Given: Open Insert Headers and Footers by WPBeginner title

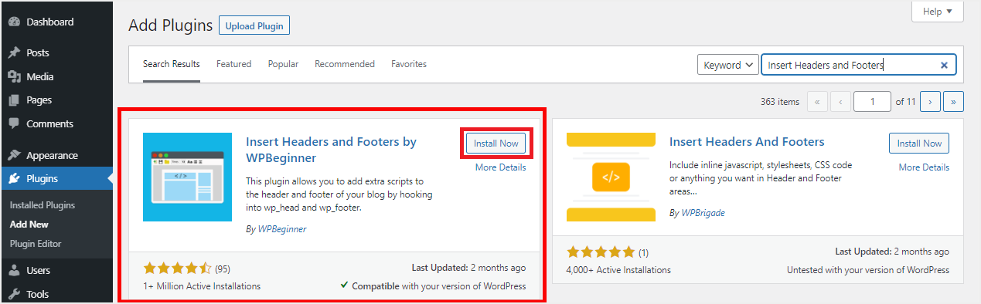Looking at the screenshot, I should (331, 150).
